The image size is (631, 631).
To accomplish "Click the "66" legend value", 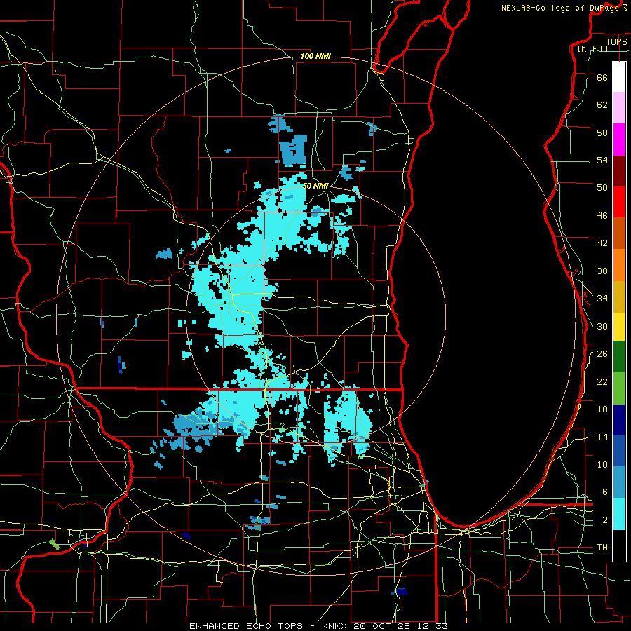I will click(602, 77).
